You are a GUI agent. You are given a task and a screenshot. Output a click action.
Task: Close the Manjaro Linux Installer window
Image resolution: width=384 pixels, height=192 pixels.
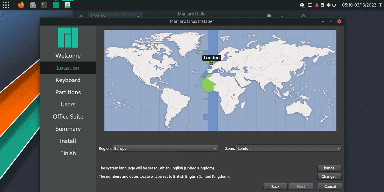339,21
